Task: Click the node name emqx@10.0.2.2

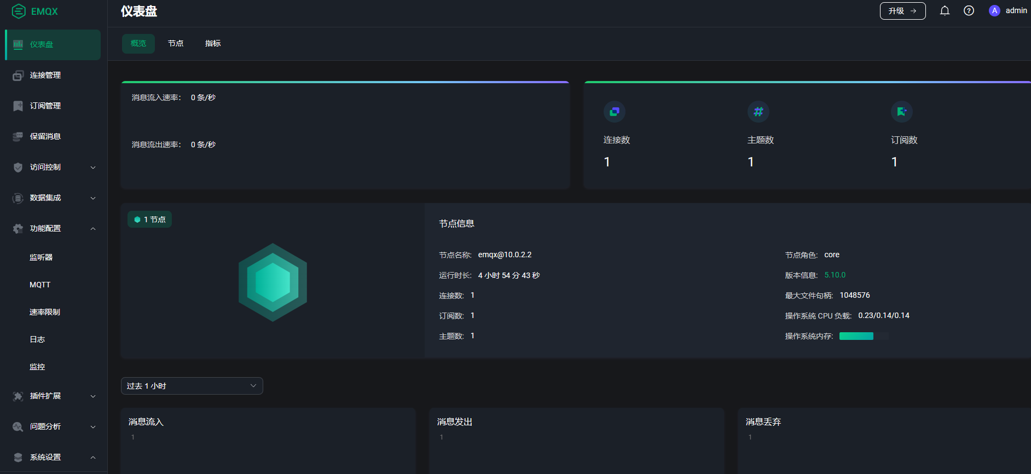Action: coord(505,255)
